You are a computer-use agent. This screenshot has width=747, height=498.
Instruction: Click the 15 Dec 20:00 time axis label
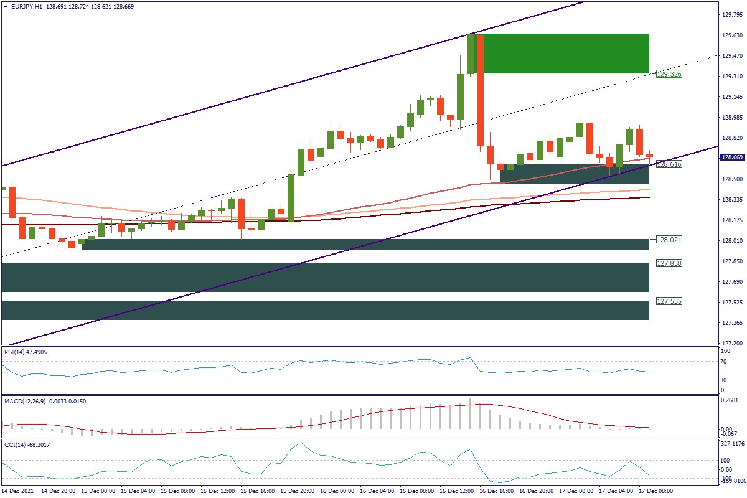point(299,491)
